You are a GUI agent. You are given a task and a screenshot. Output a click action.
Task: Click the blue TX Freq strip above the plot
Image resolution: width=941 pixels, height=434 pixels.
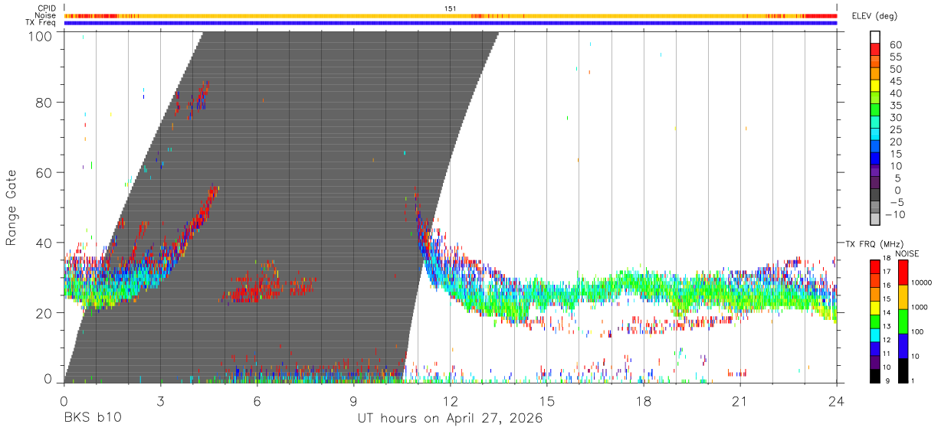[x=451, y=23]
